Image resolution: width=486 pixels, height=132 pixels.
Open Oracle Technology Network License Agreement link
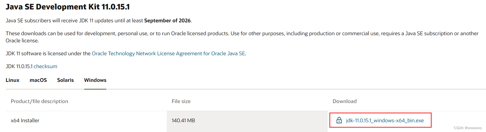pyautogui.click(x=168, y=54)
